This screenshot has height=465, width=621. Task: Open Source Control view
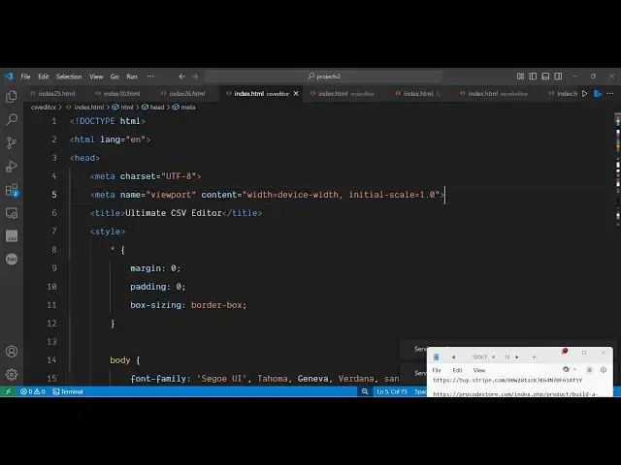click(12, 142)
